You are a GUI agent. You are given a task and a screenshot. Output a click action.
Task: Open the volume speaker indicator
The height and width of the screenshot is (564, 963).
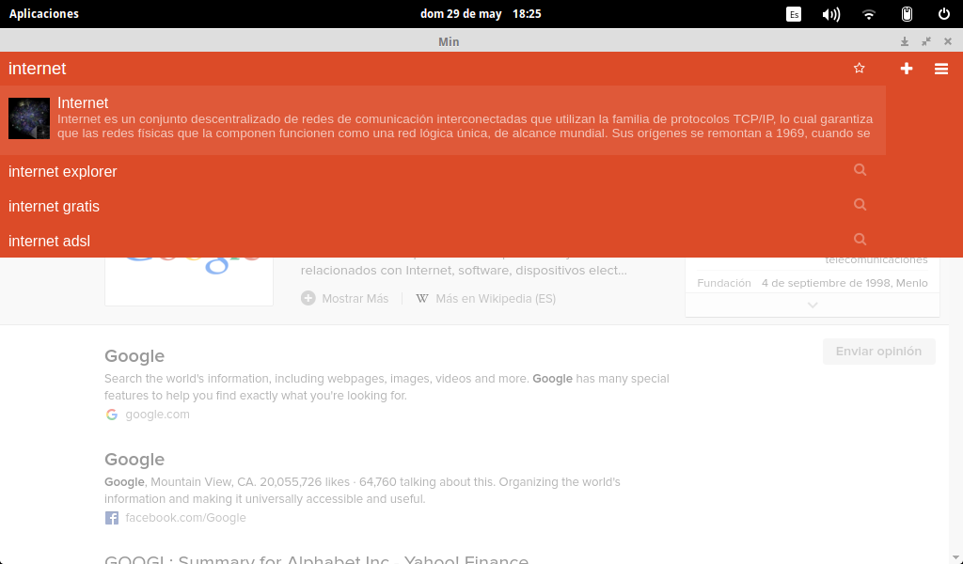click(x=831, y=14)
